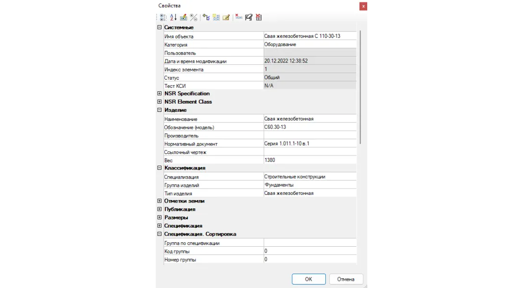Viewport: 523px width, 288px height.
Task: Collapse the Системные section
Action: pyautogui.click(x=160, y=28)
